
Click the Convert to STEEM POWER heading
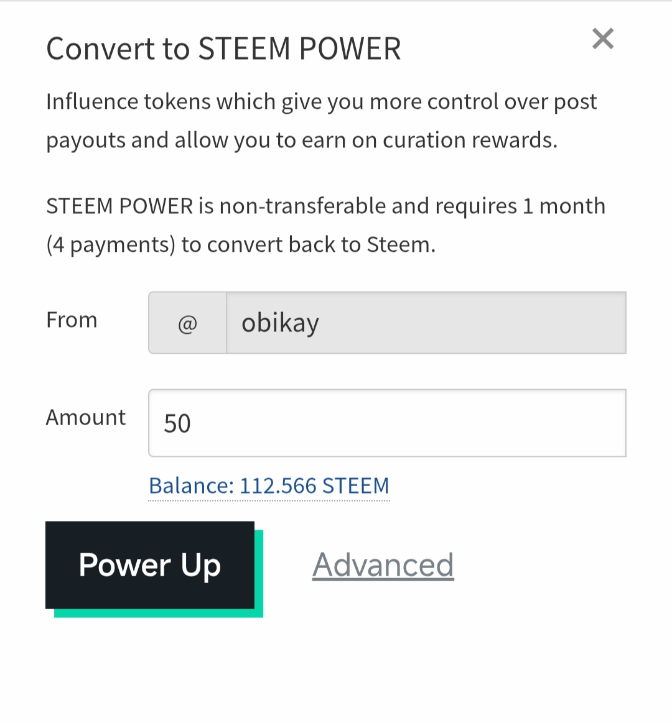coord(223,49)
